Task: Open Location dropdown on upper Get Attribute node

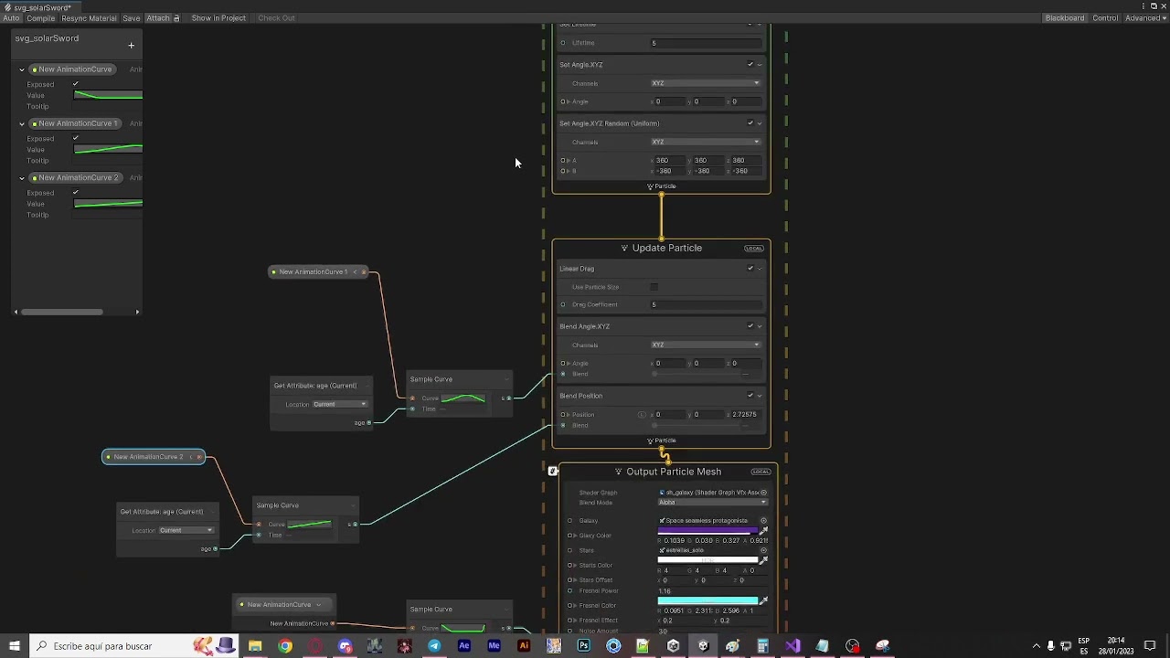Action: (x=340, y=404)
